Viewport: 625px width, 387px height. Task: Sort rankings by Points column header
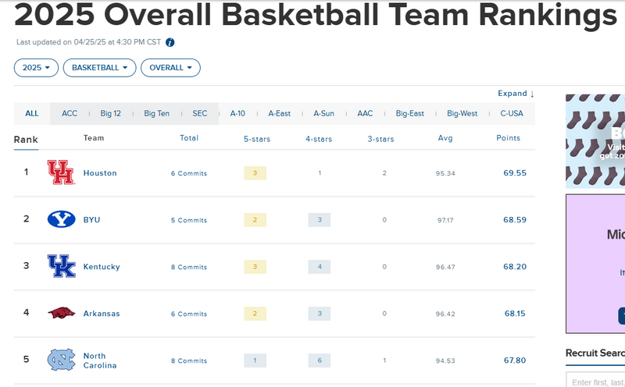[x=508, y=138]
